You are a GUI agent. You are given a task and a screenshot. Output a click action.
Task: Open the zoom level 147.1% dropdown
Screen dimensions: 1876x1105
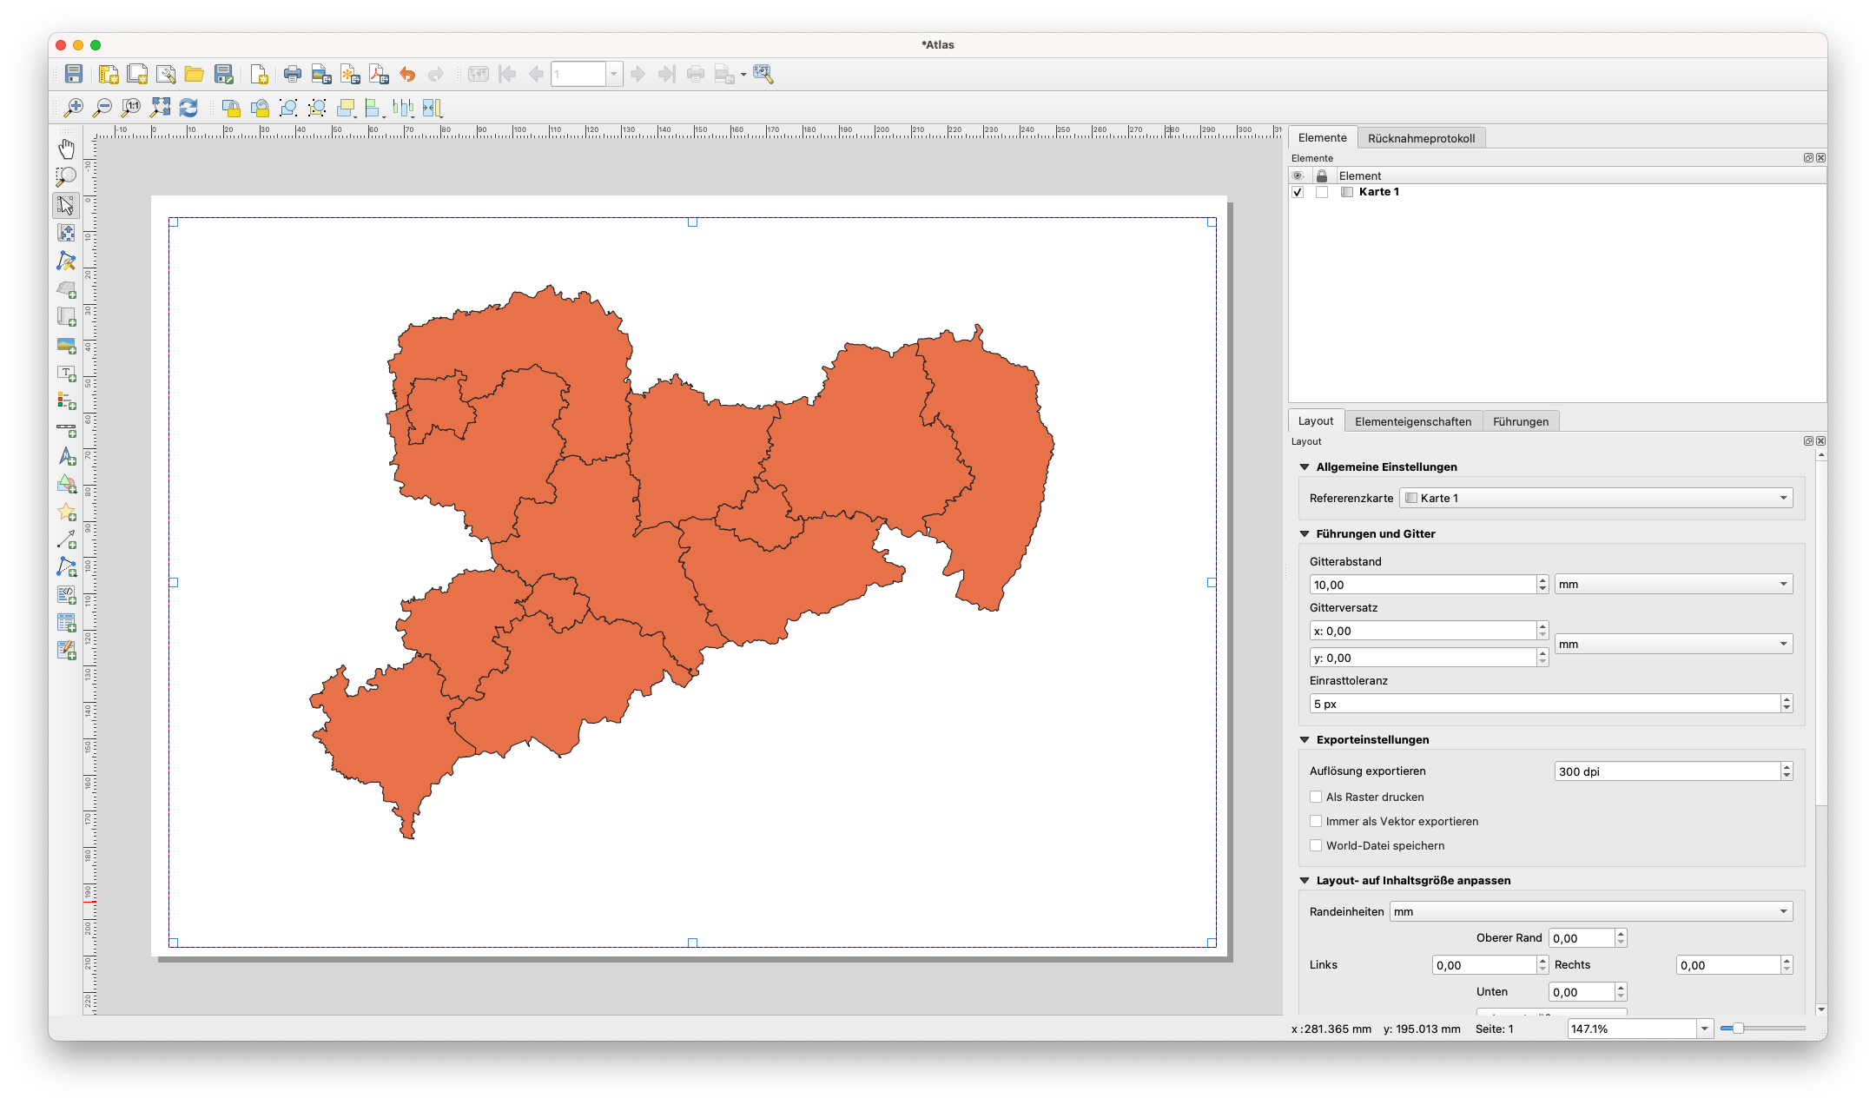coord(1704,1029)
